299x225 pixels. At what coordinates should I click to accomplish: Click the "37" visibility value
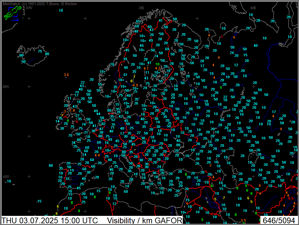point(100,121)
